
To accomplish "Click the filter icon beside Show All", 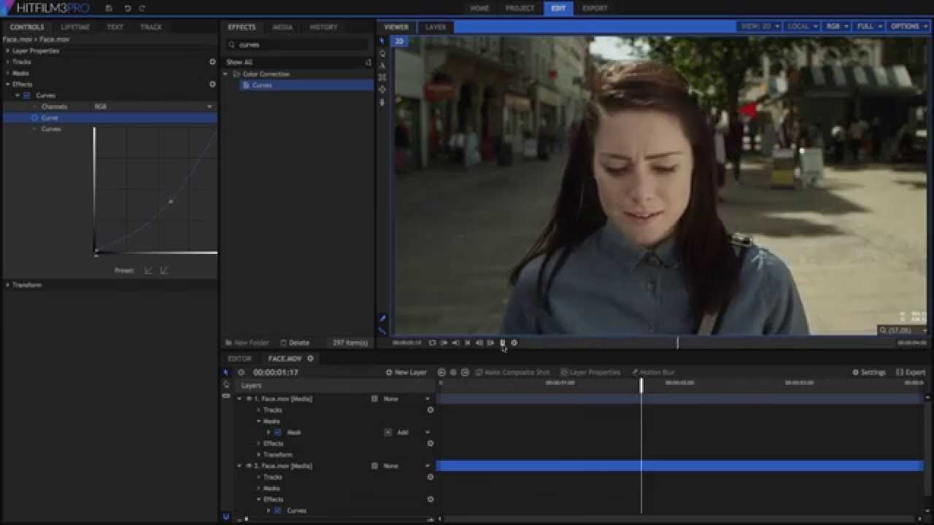I will click(x=368, y=63).
